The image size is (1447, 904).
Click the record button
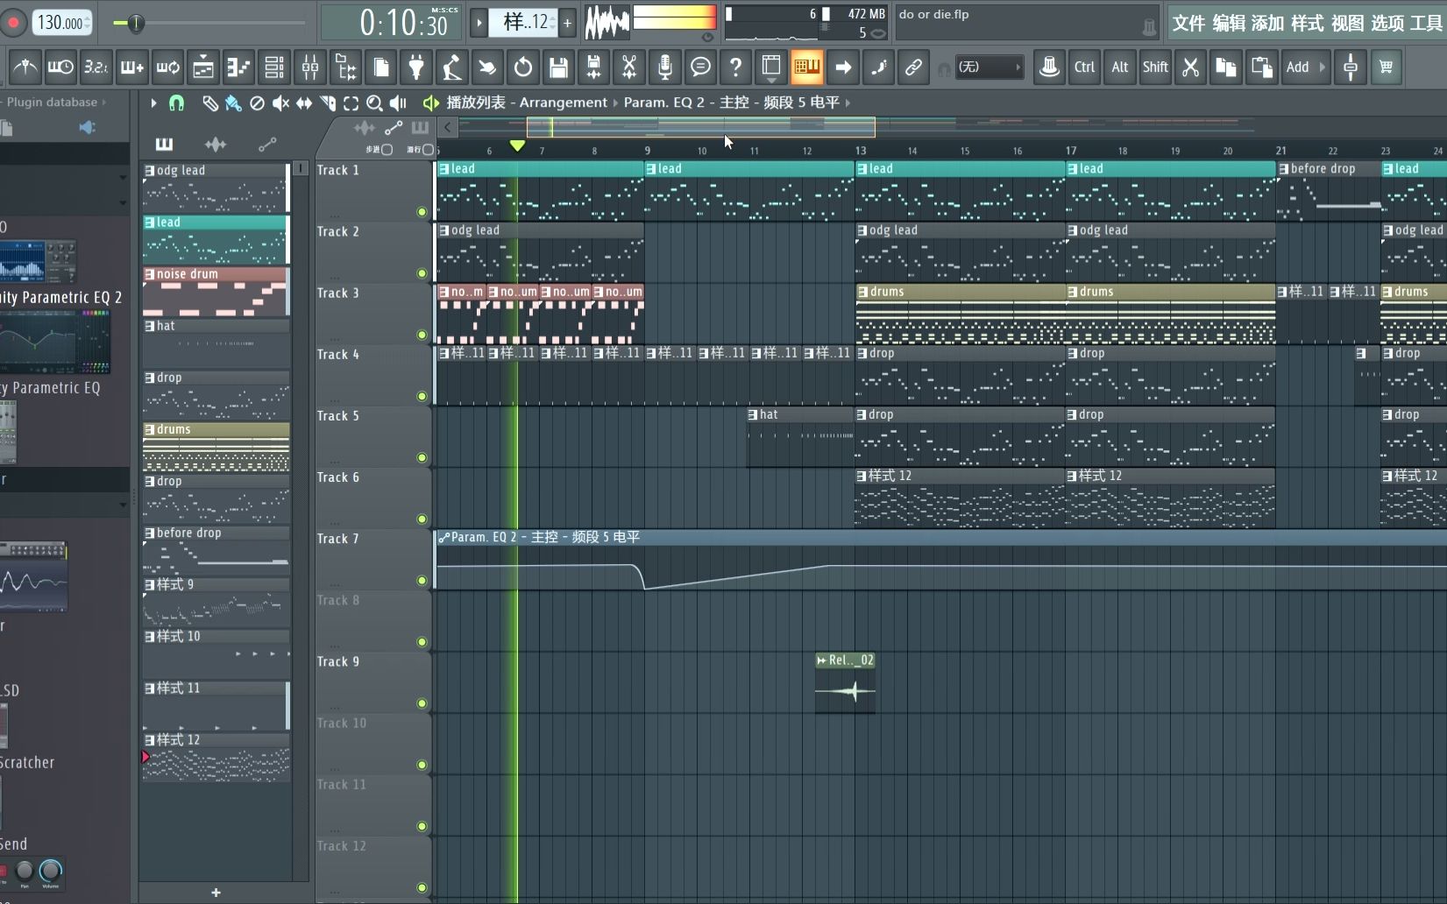13,23
